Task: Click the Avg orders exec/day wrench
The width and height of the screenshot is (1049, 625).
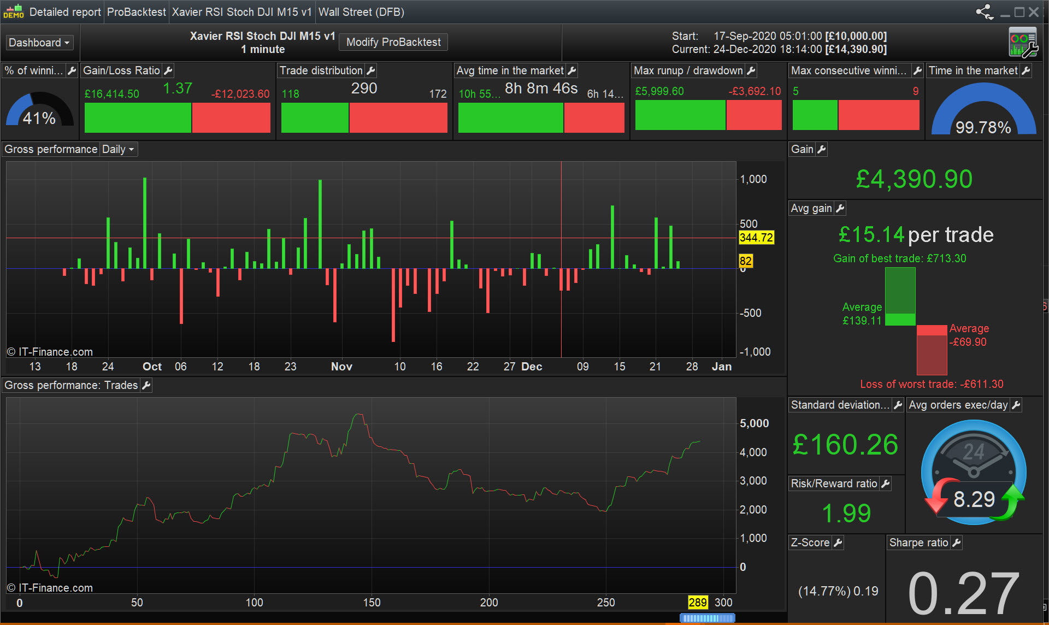Action: click(x=1016, y=405)
